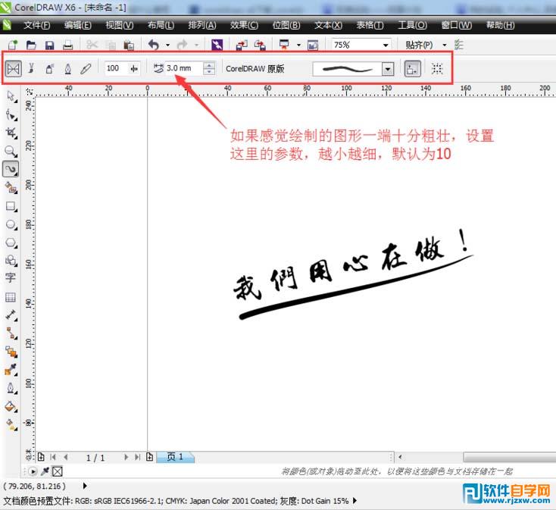Toggle the bounding box button
The height and width of the screenshot is (510, 556).
437,69
